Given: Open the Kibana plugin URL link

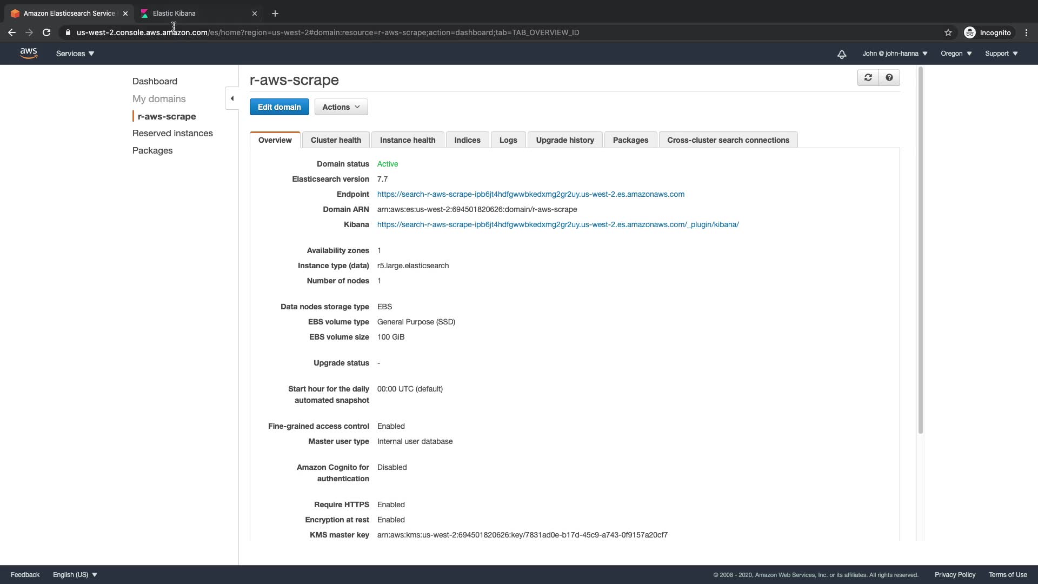Looking at the screenshot, I should click(558, 224).
